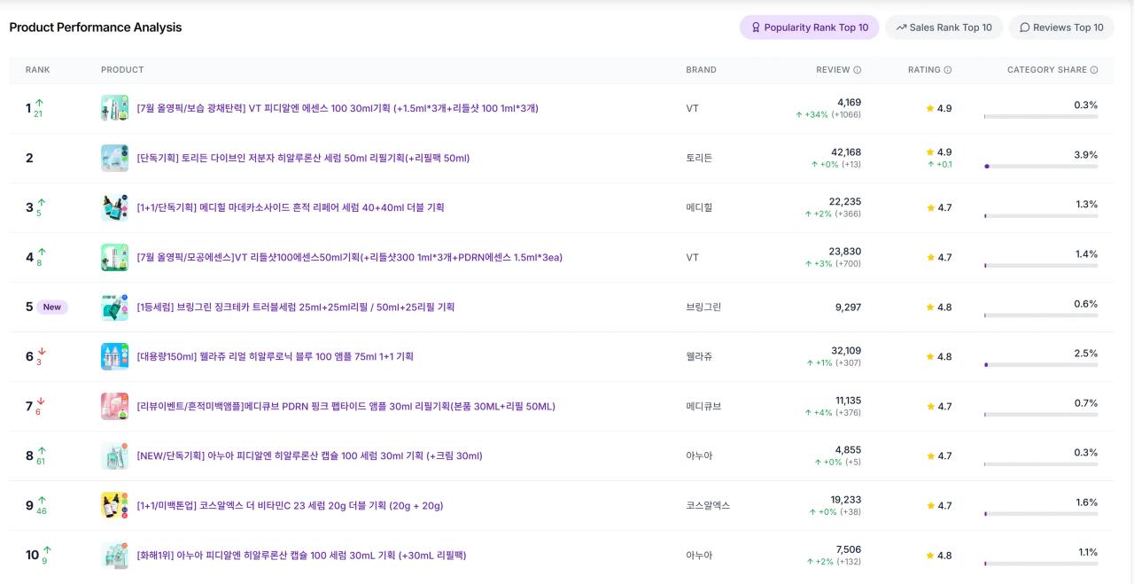Open thumbnail of rank 1 VT 피디알엔 에센스 product
The width and height of the screenshot is (1134, 584).
click(114, 108)
